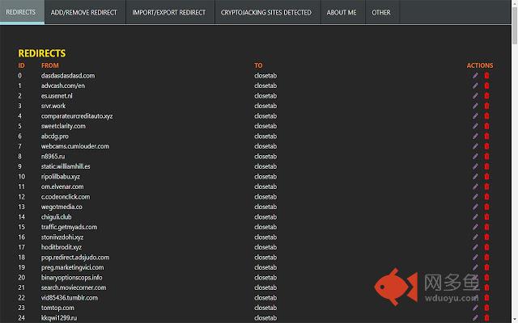Delete the hoditbrodit.xyz redirect
Viewport: 518px width, 323px height.
click(x=486, y=247)
